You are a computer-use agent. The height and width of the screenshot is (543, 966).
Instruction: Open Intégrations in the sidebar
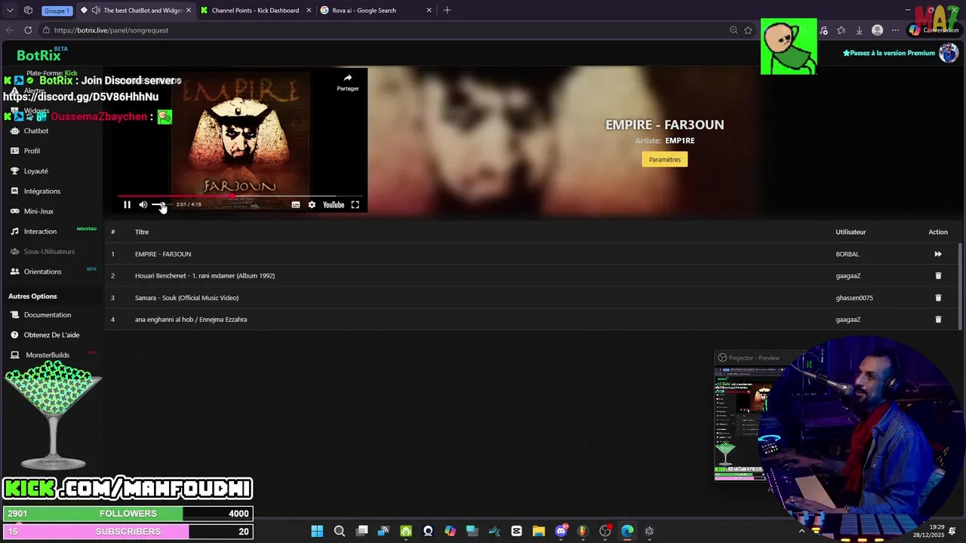42,192
